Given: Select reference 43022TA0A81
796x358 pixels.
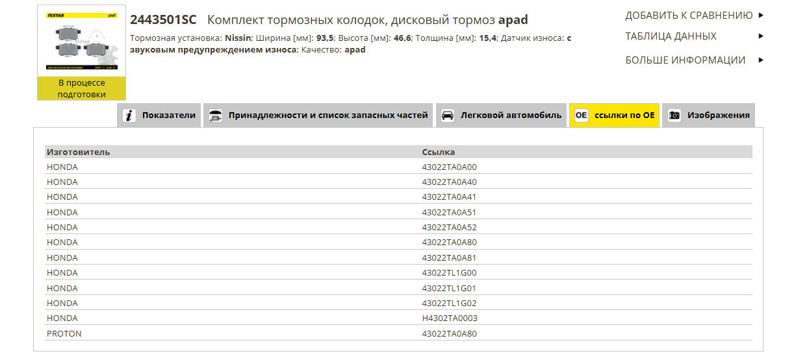Looking at the screenshot, I should pyautogui.click(x=449, y=257).
